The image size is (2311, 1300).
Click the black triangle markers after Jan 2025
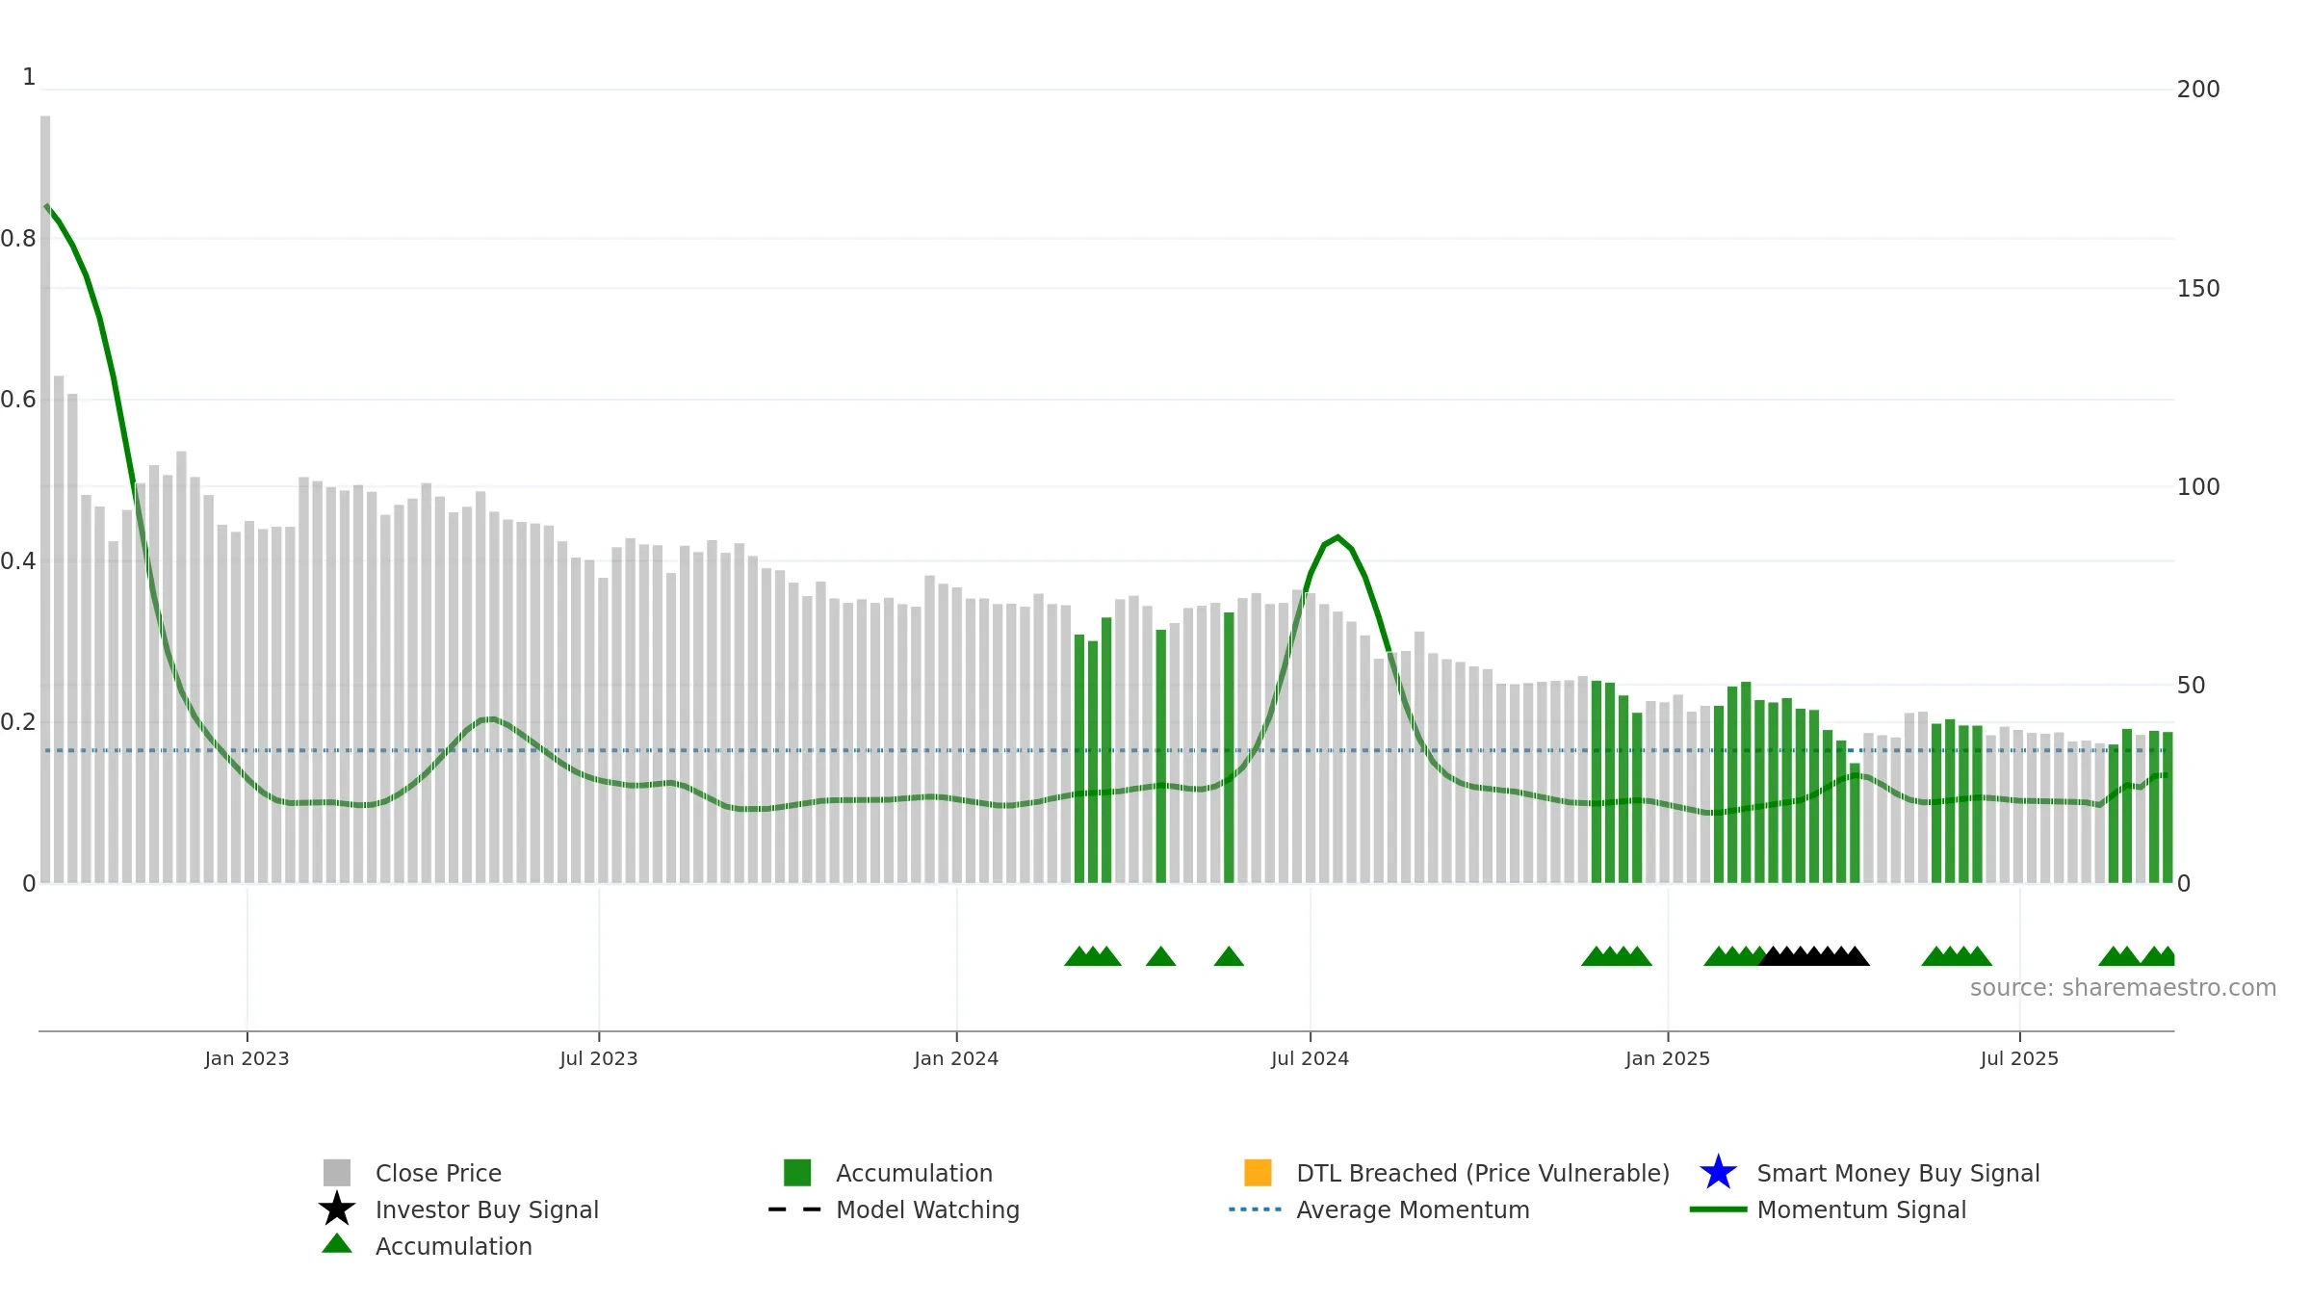coord(1814,955)
